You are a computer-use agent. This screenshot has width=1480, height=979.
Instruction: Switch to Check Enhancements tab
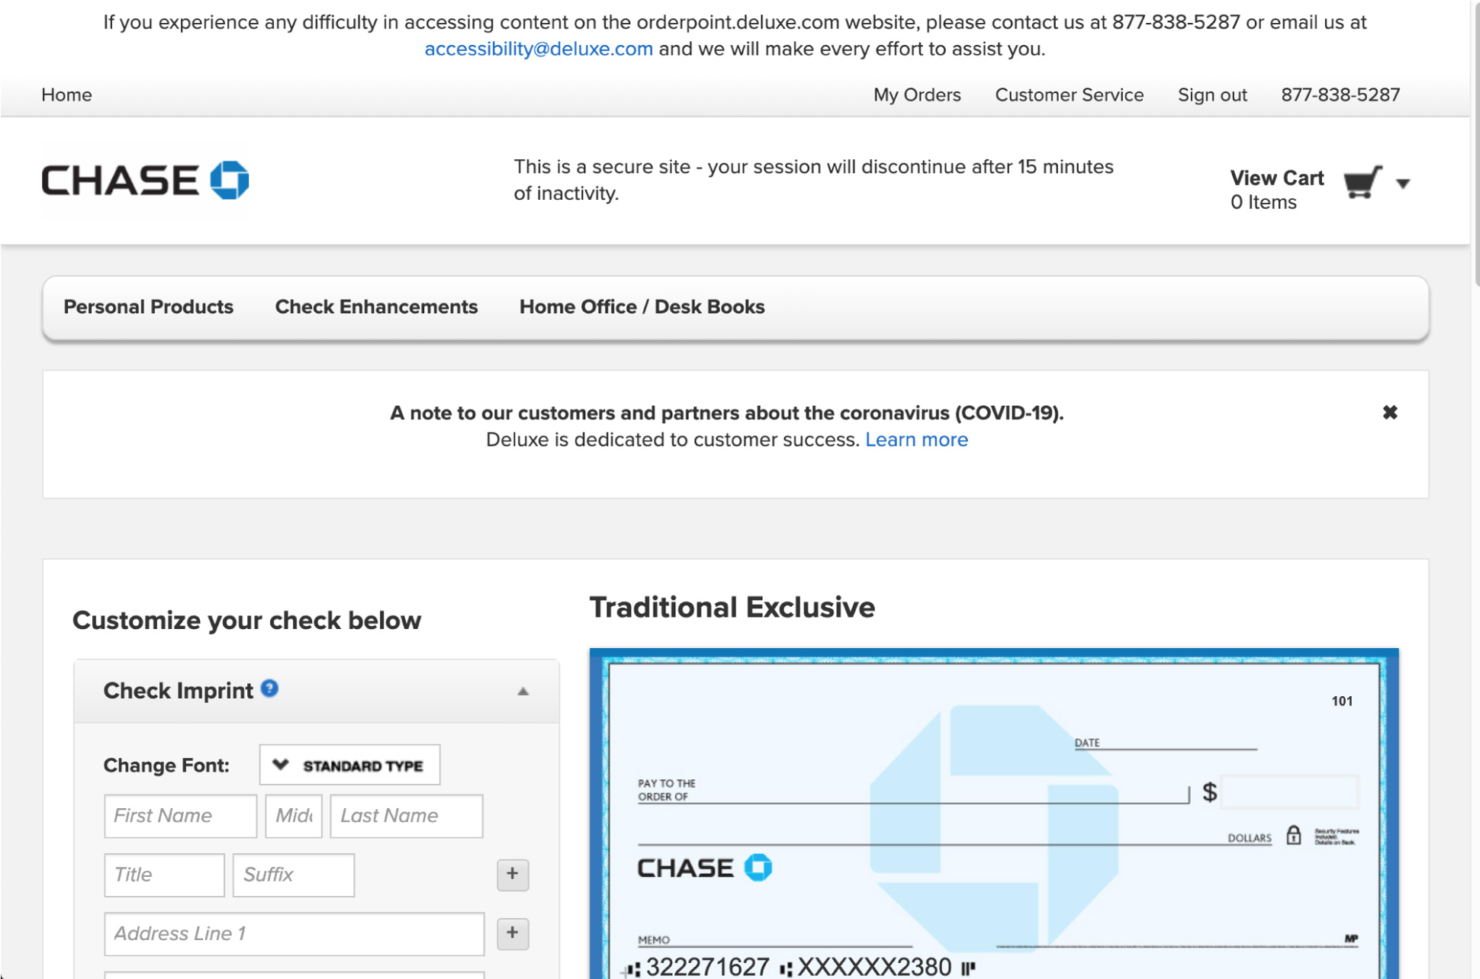coord(376,306)
